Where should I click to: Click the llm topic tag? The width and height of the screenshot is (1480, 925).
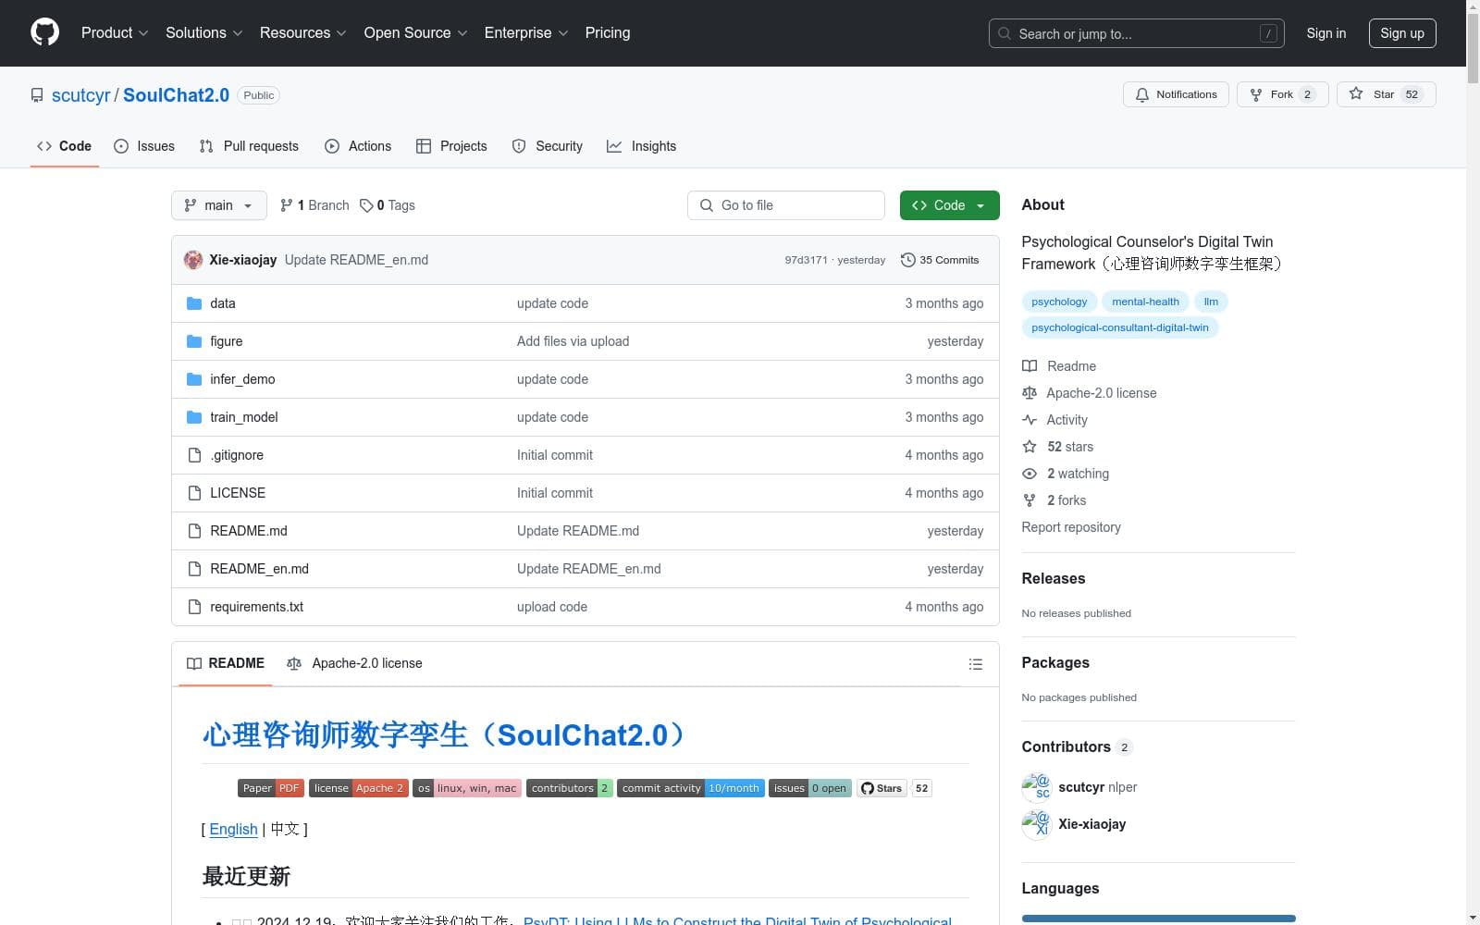point(1211,302)
